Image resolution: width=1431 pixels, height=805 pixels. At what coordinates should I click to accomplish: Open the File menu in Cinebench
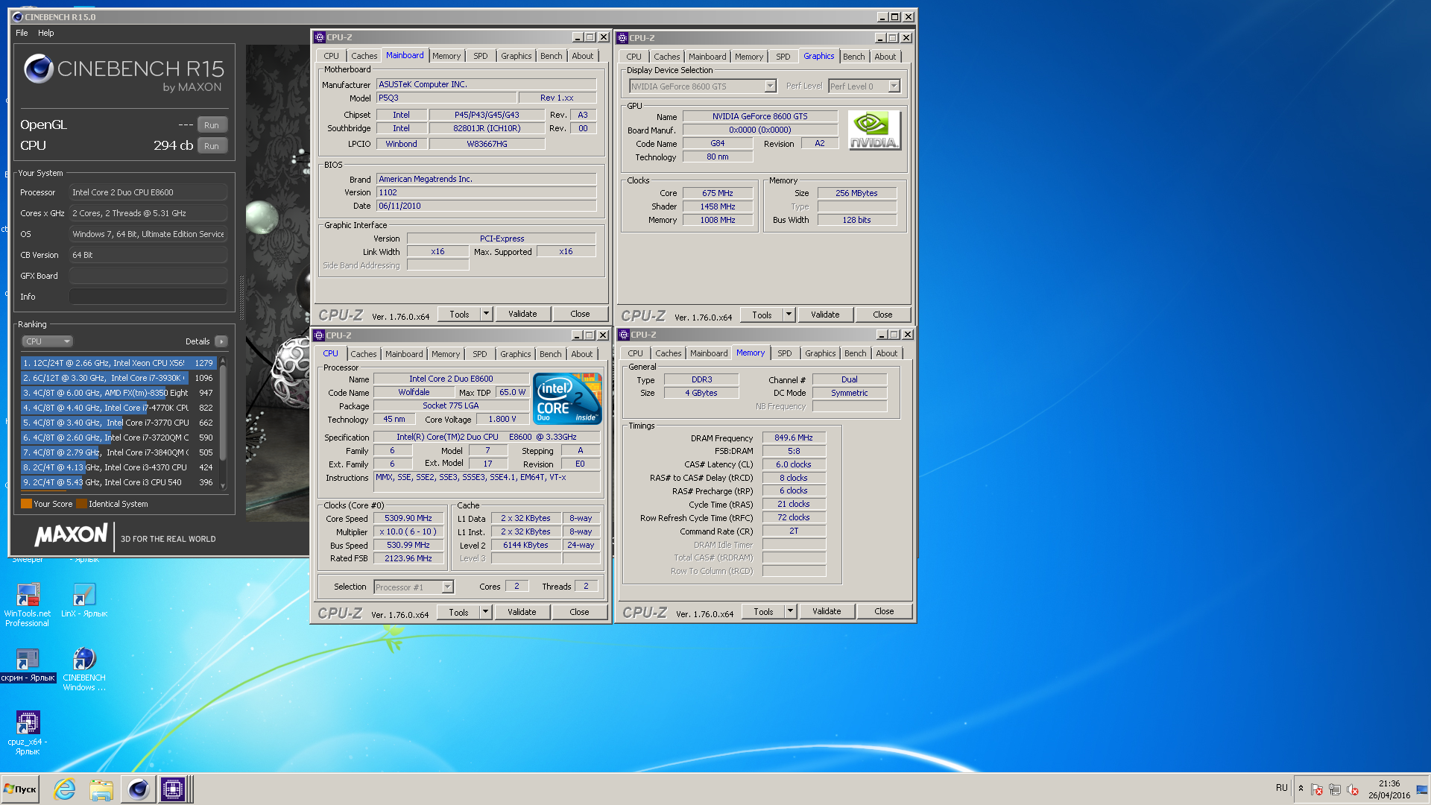pyautogui.click(x=22, y=33)
